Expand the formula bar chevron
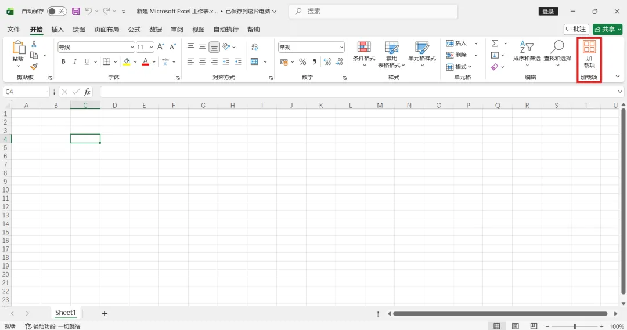The height and width of the screenshot is (330, 627). click(620, 92)
